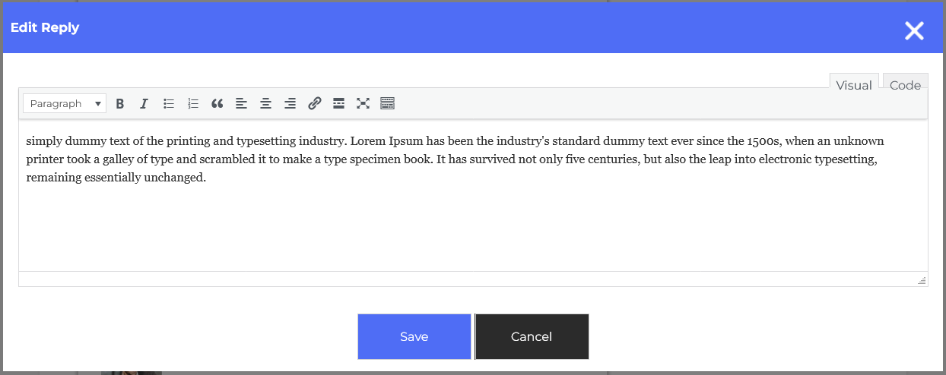Insert a bulleted list
946x375 pixels.
coord(169,104)
